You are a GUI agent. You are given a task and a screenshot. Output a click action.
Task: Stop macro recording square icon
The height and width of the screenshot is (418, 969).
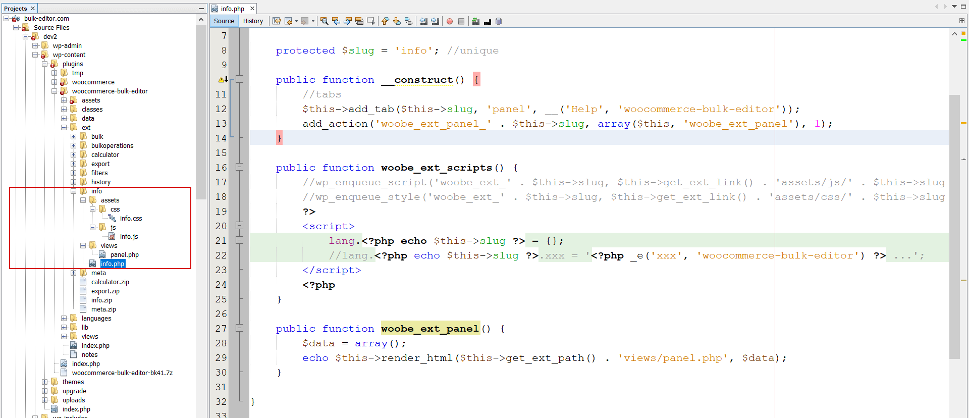coord(461,21)
